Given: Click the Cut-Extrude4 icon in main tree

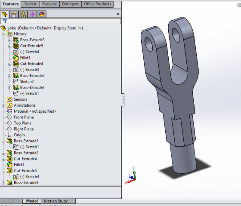Looking at the screenshot, I should pos(9,159).
